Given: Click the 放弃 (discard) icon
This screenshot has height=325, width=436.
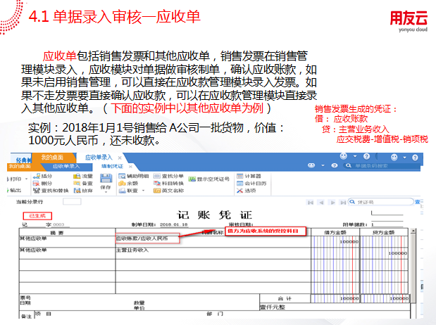Looking at the screenshot, I should 77,191.
